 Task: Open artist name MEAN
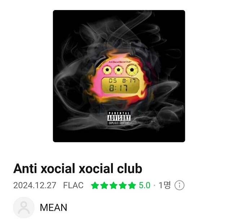(53, 207)
